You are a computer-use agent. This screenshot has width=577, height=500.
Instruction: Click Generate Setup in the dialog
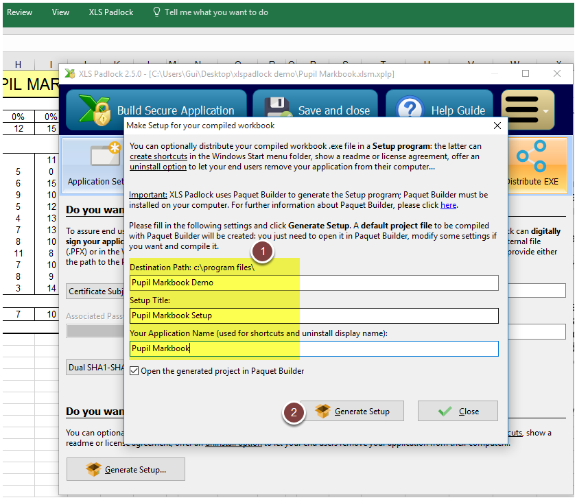352,411
